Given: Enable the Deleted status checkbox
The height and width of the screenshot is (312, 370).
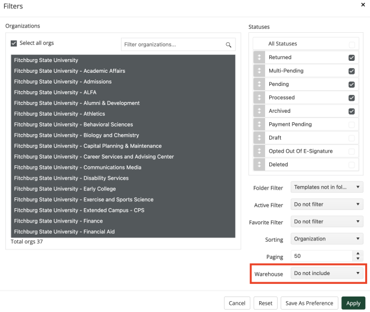Looking at the screenshot, I should click(x=352, y=165).
